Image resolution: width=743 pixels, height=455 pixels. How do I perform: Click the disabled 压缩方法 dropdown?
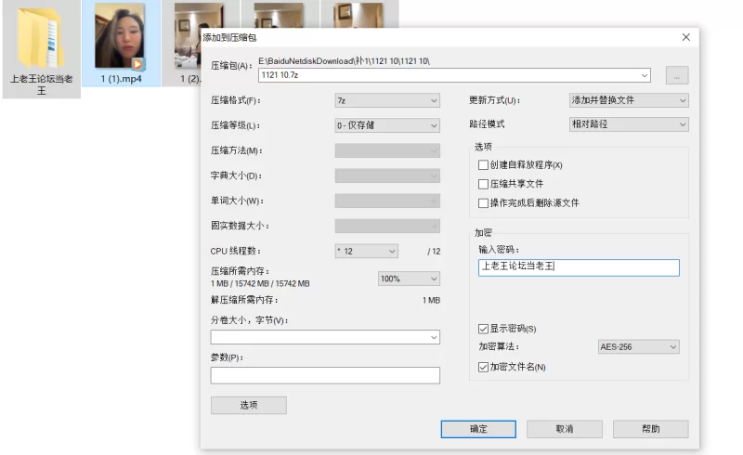tap(387, 150)
